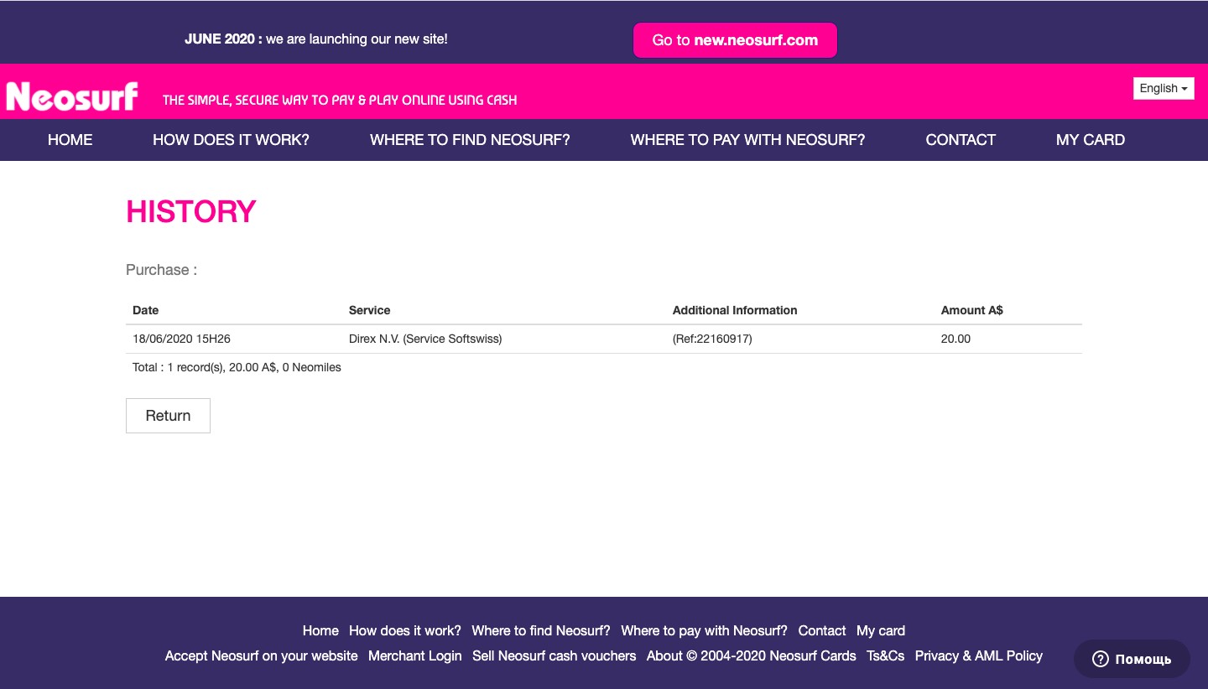Click footer Where to pay with Neosurf? link
Image resolution: width=1208 pixels, height=689 pixels.
(x=704, y=630)
